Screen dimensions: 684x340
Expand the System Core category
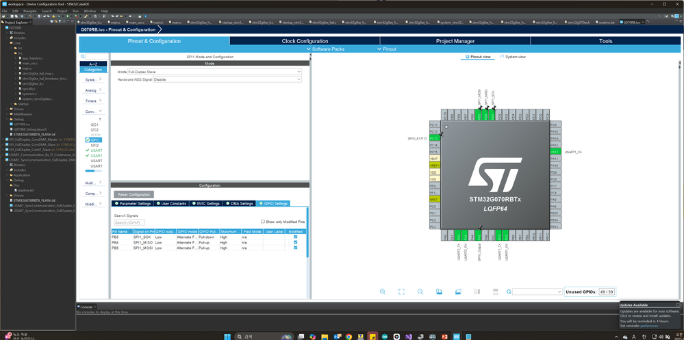[x=93, y=80]
